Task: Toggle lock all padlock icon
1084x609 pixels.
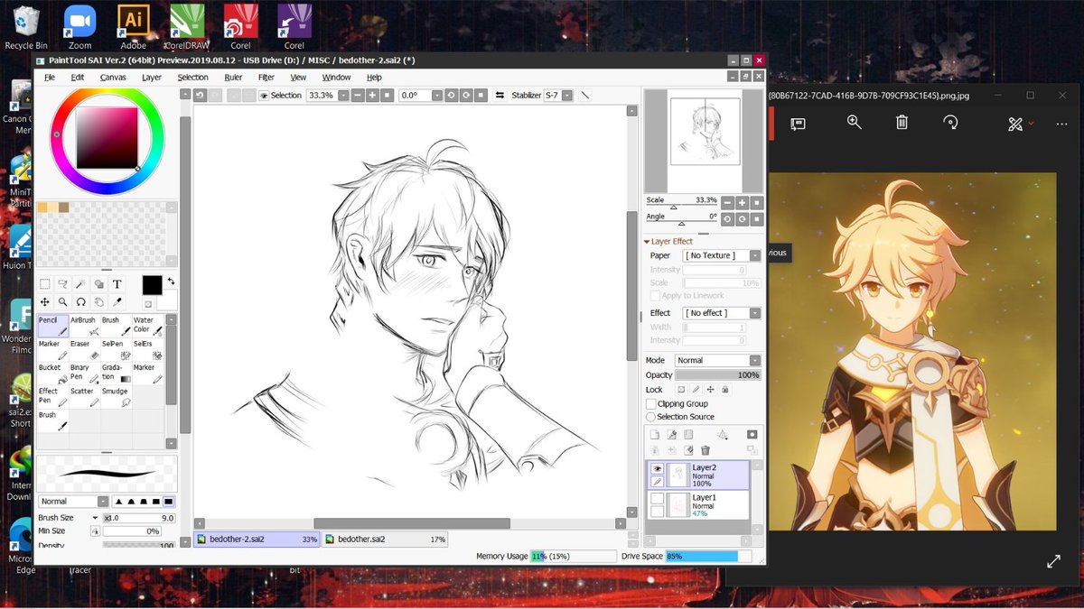Action: click(x=724, y=389)
